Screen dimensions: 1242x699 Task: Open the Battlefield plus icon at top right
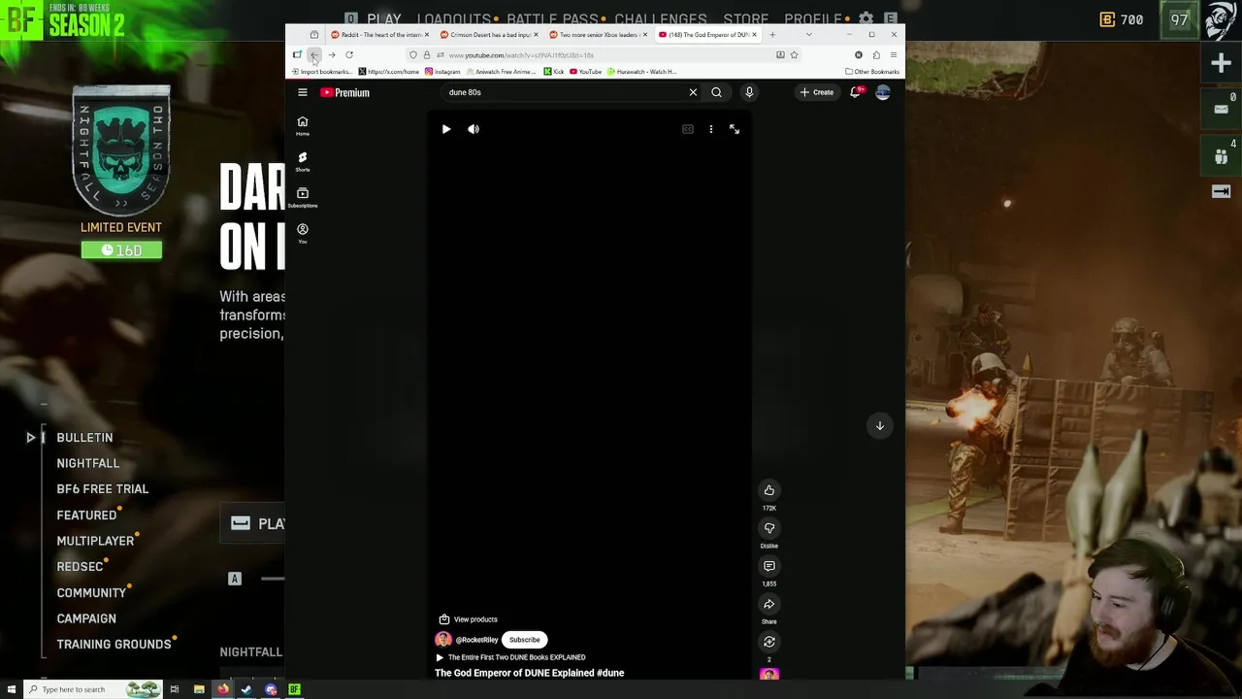coord(1222,64)
